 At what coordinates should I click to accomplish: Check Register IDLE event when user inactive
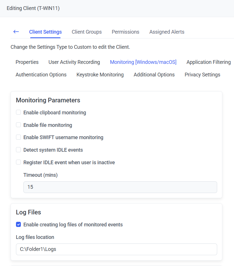click(19, 162)
